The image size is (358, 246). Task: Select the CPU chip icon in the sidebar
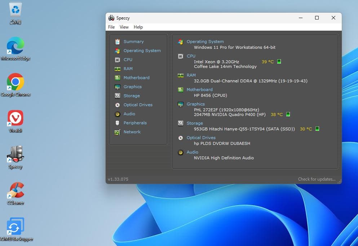point(117,60)
